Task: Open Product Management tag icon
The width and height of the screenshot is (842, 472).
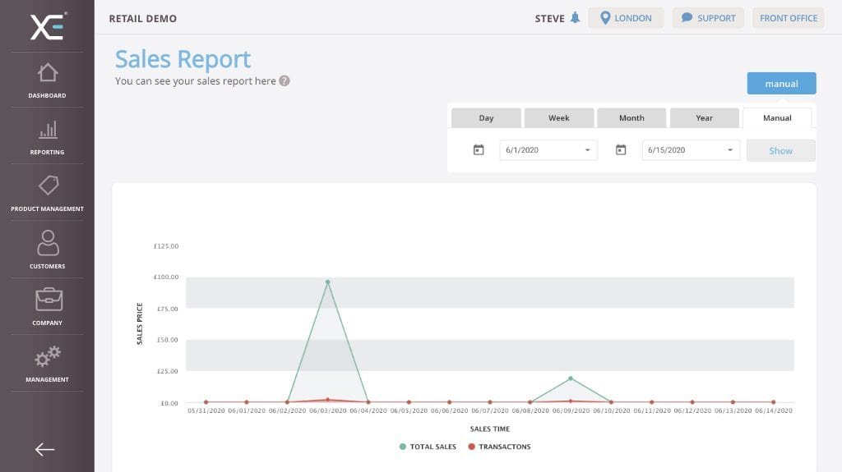Action: click(48, 186)
